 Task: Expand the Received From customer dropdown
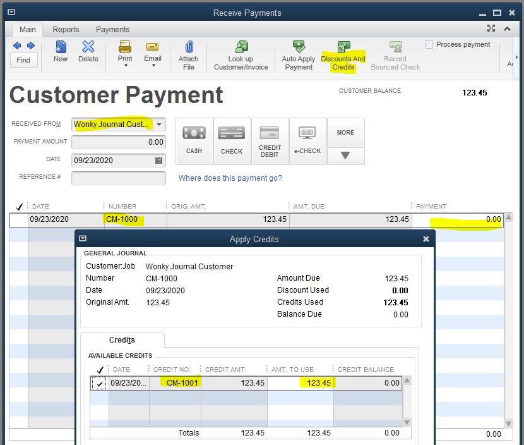click(x=159, y=125)
